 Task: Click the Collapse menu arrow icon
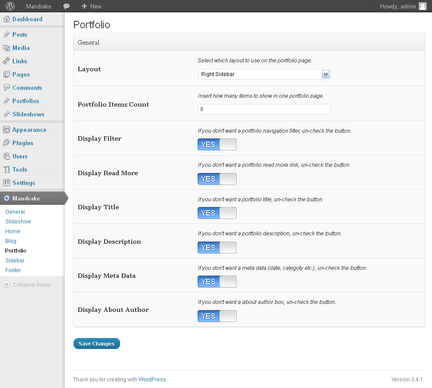pos(7,284)
